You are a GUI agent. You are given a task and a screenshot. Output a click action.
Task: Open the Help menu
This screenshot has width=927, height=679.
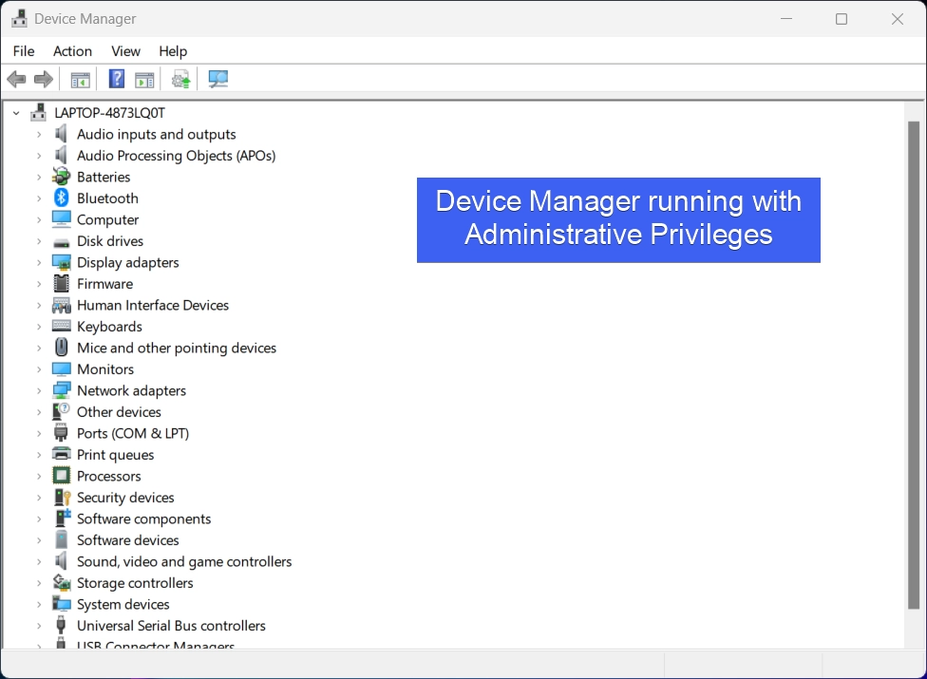pyautogui.click(x=173, y=51)
